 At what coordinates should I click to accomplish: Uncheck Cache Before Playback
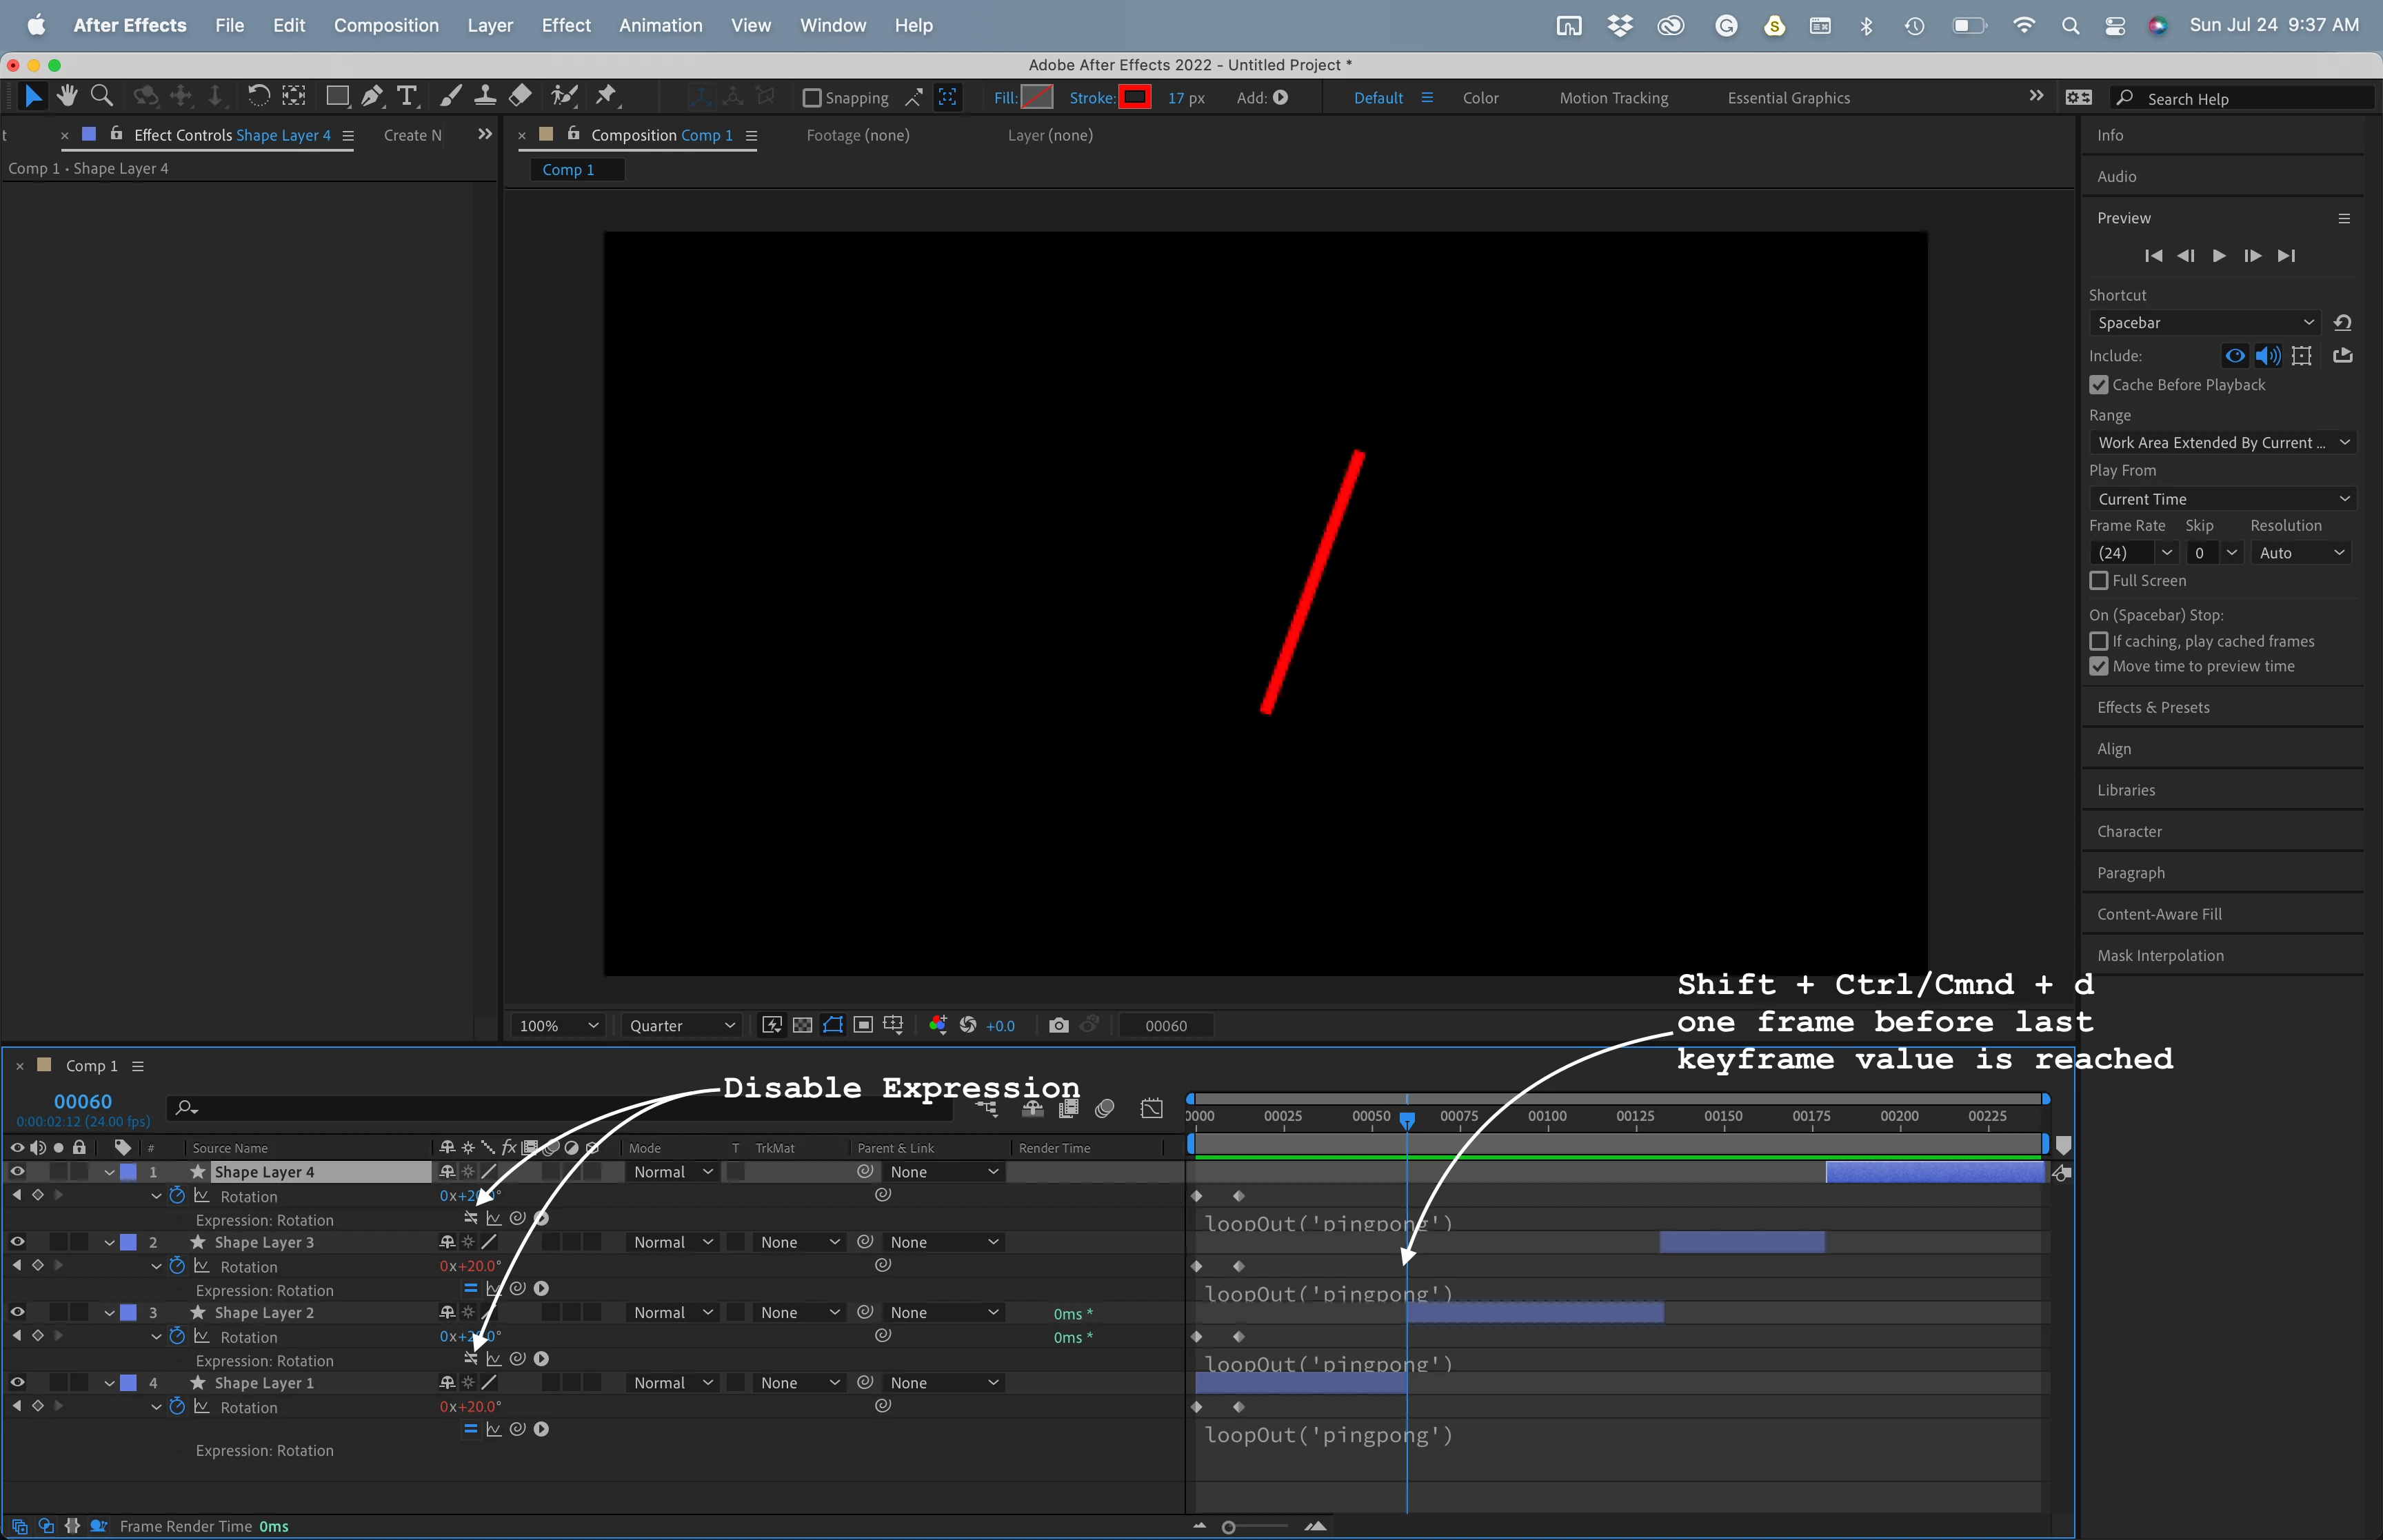2099,385
